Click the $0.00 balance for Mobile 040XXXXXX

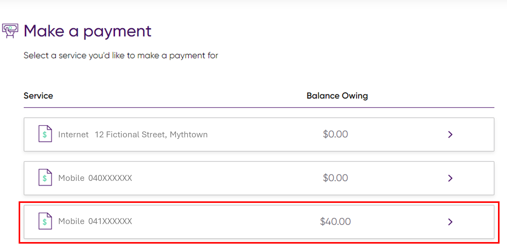(335, 178)
